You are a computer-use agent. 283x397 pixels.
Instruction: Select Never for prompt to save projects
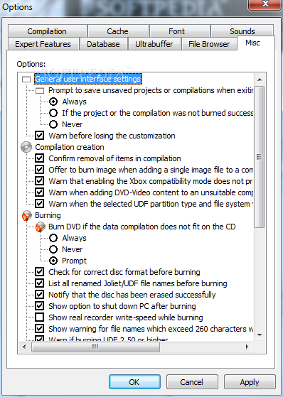tap(53, 124)
